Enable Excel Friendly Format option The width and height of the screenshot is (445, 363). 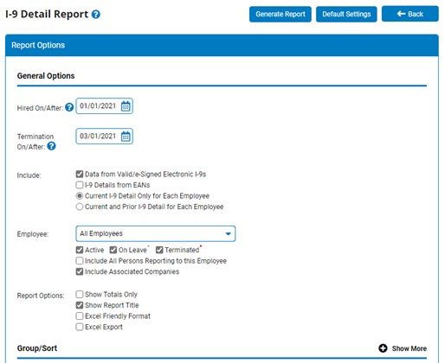coord(80,316)
